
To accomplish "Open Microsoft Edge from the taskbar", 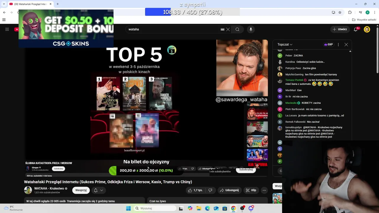I will (207, 208).
